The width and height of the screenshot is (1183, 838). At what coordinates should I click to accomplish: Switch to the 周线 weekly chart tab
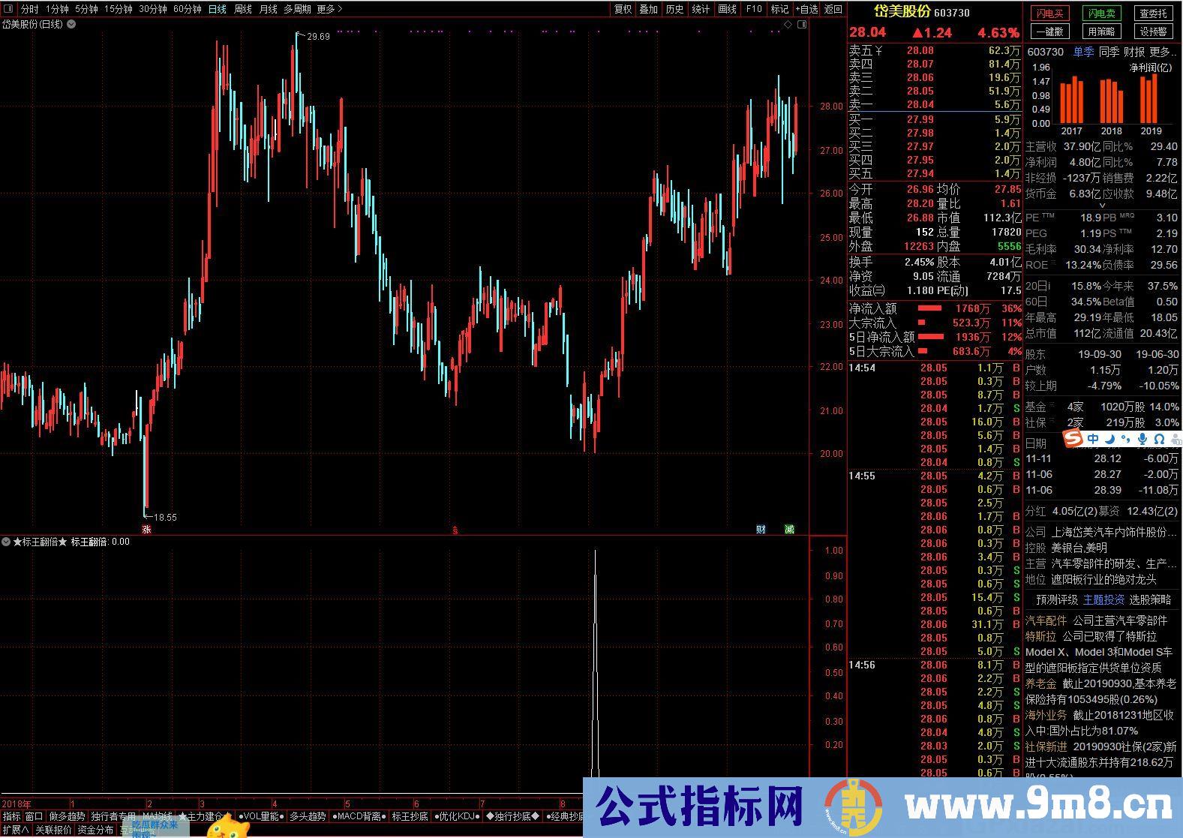point(242,9)
